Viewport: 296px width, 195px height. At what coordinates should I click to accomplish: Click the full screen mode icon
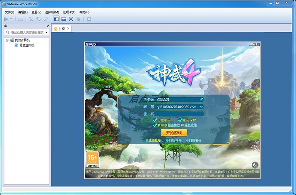(x=71, y=19)
